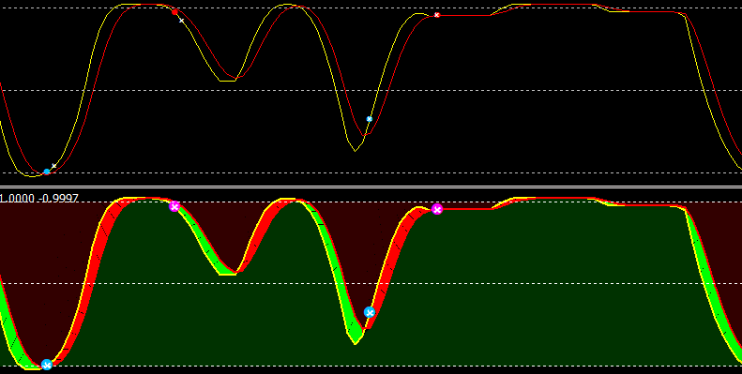Click the red dot near upper panel's first peak
Viewport: 742px width, 374px height.
pos(174,12)
